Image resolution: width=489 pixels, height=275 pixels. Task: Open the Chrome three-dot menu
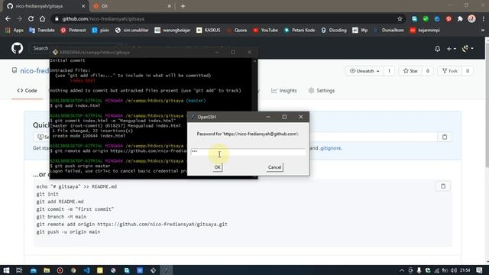[x=483, y=18]
